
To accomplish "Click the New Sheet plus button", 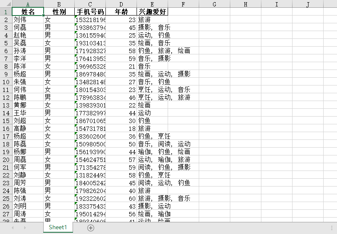I will (x=91, y=228).
